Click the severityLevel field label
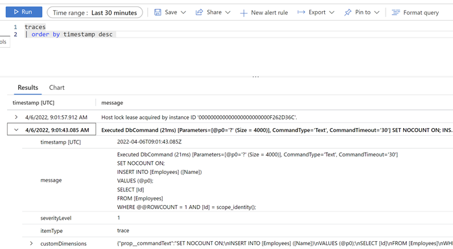The image size is (453, 249). click(56, 218)
